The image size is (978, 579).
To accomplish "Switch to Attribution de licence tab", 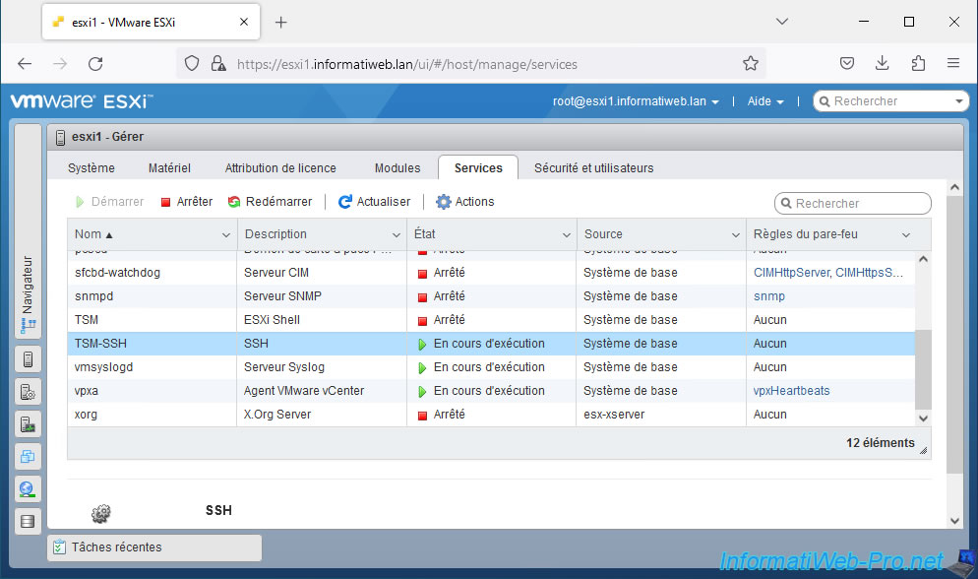I will click(280, 167).
